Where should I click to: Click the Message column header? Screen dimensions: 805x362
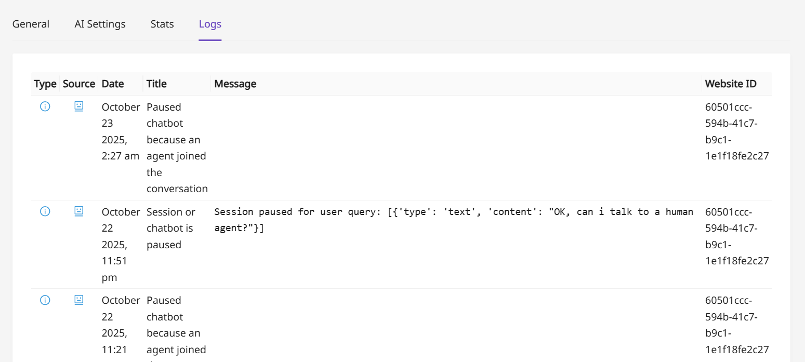click(x=235, y=84)
